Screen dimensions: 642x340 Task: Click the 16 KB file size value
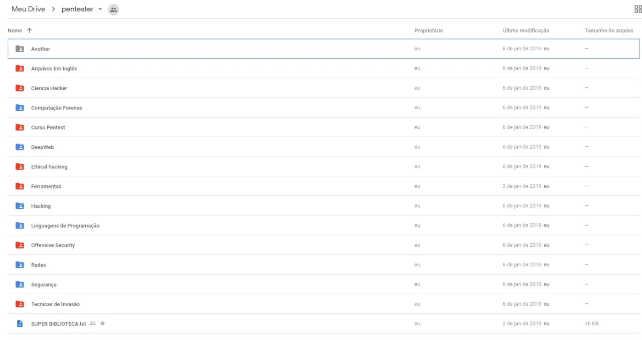592,324
